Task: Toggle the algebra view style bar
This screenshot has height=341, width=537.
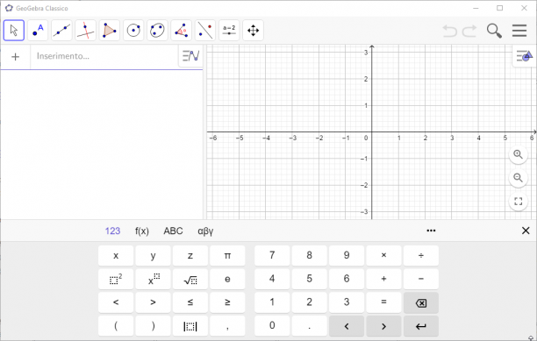Action: tap(190, 56)
